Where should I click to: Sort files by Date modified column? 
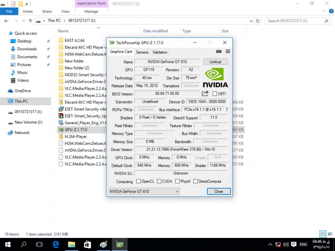coord(156,31)
